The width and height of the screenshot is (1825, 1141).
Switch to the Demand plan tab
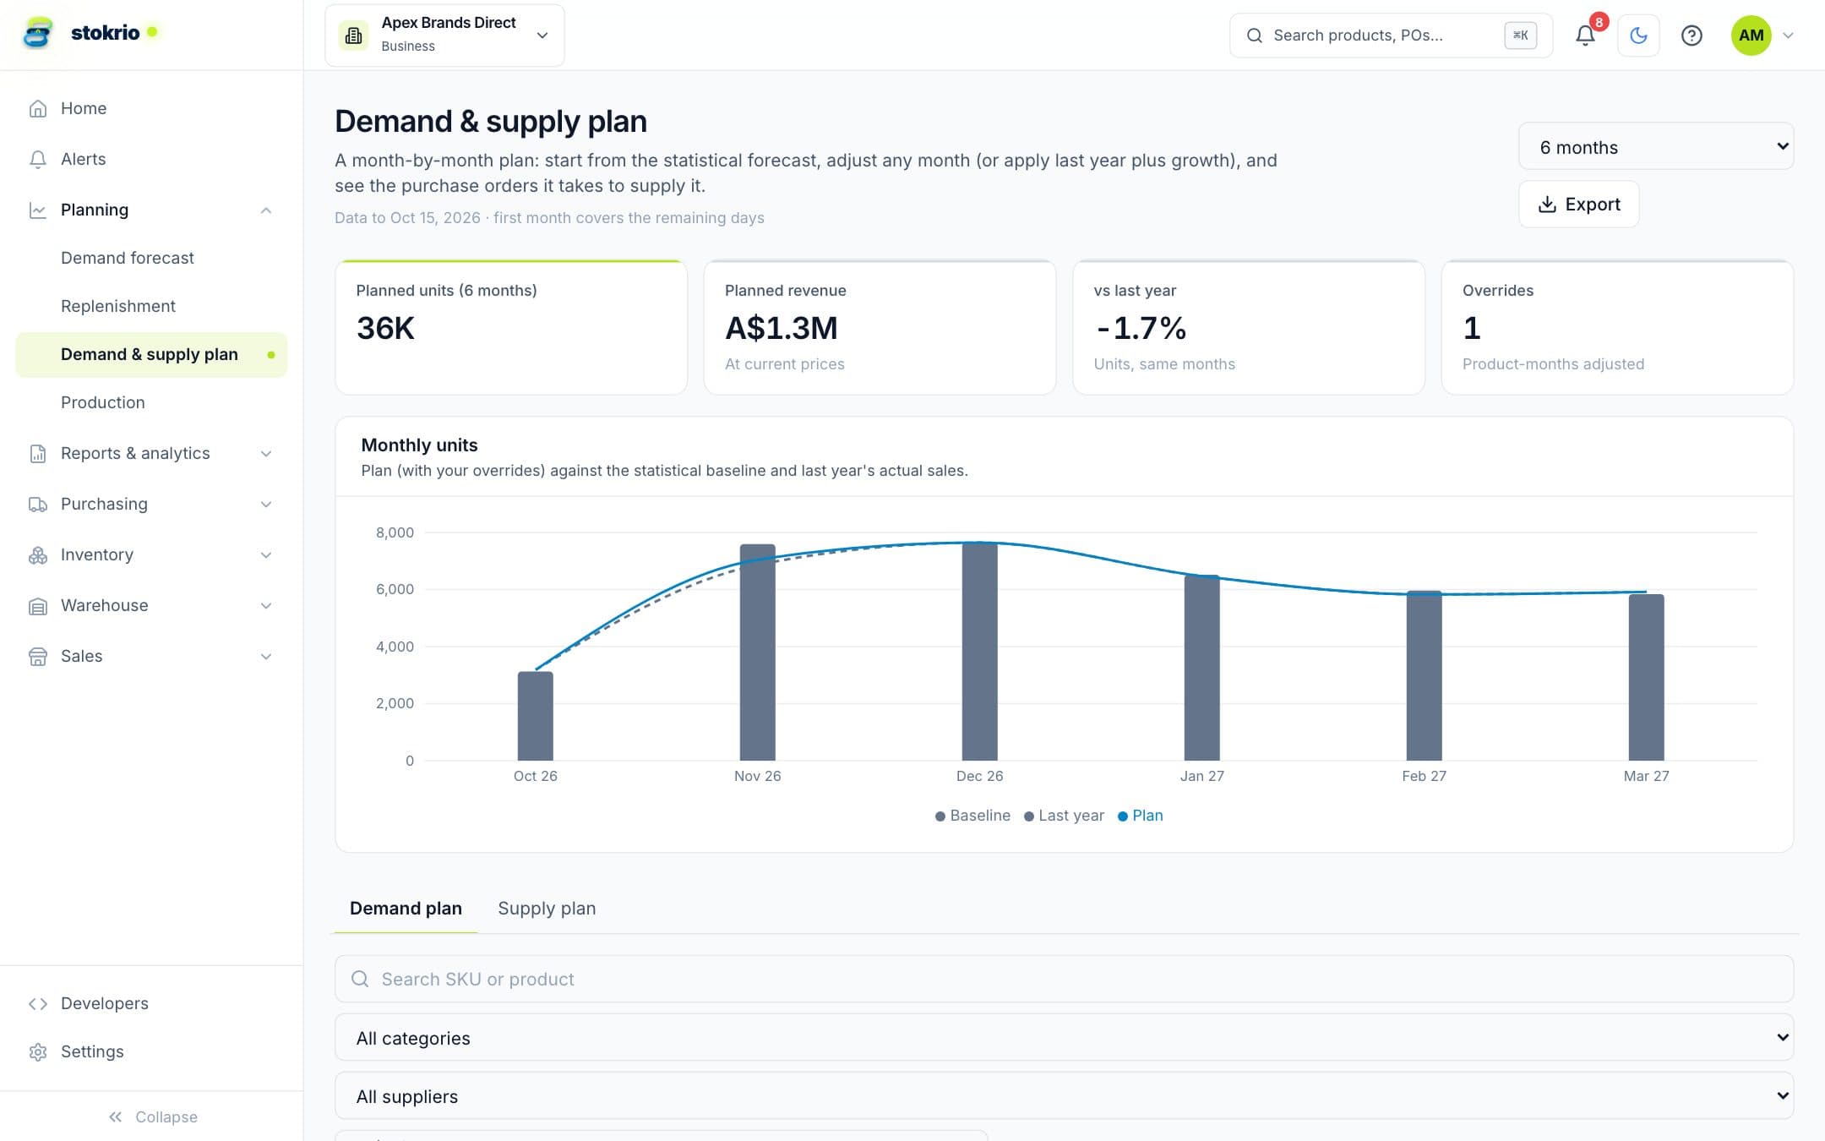tap(406, 909)
